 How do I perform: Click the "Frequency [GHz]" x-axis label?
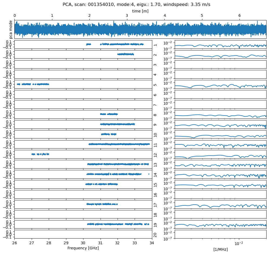83,248
